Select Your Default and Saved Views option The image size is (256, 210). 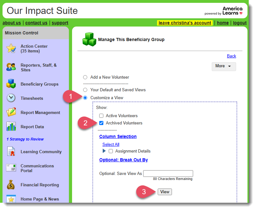point(85,90)
